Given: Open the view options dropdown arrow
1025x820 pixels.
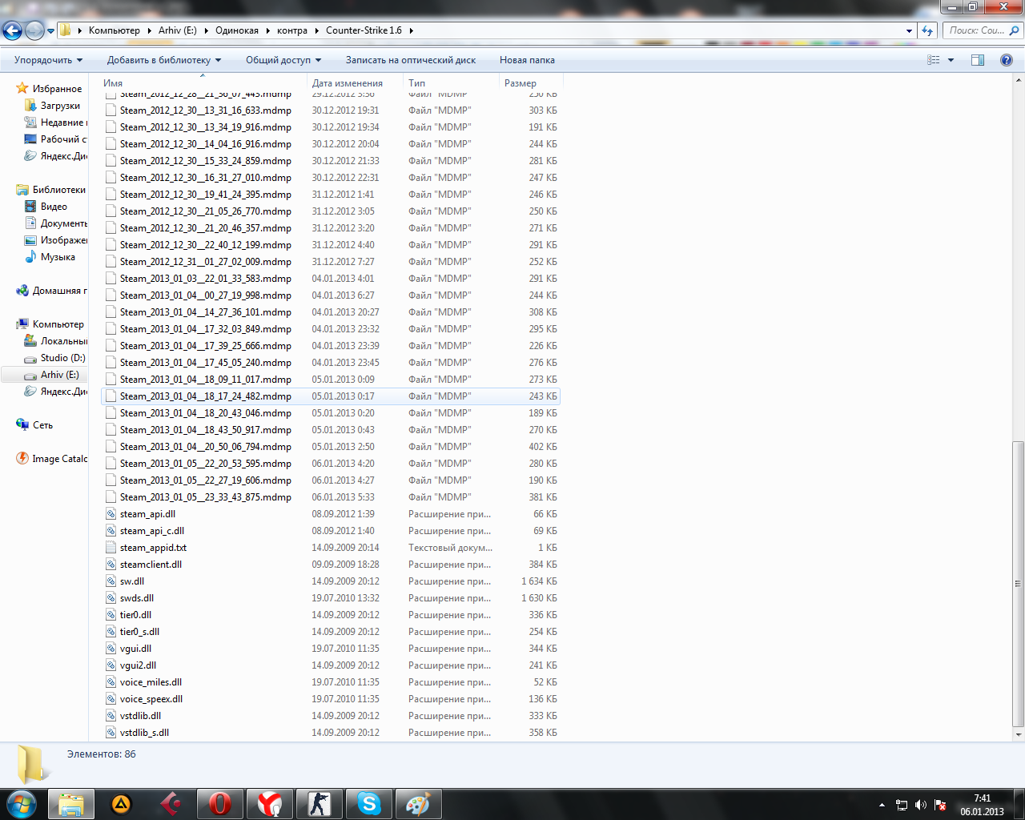Looking at the screenshot, I should [x=951, y=60].
